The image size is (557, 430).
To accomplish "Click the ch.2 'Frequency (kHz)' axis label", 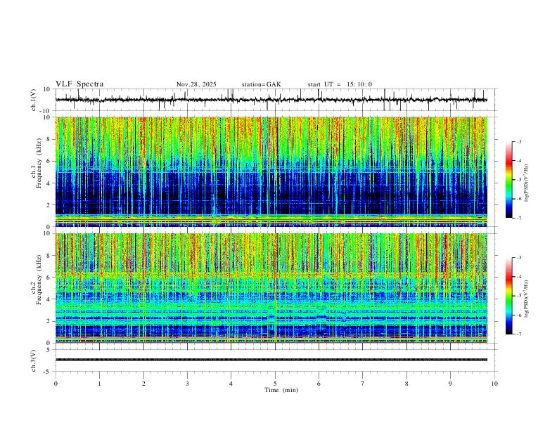I will point(39,280).
